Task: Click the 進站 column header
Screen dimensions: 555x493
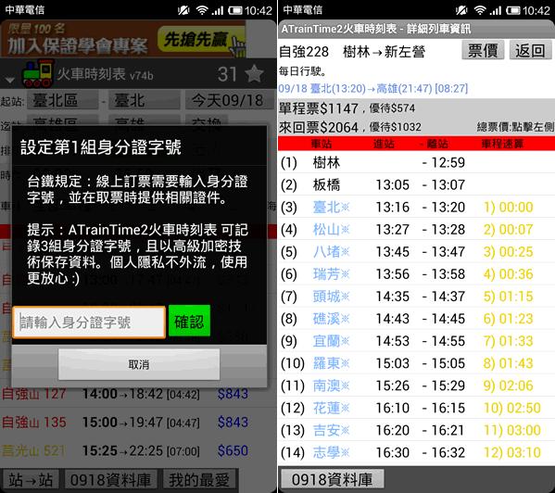Action: [x=384, y=144]
